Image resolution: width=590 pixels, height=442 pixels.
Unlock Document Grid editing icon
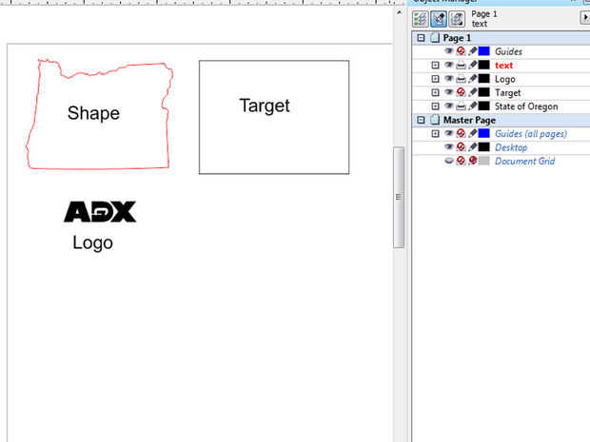tap(473, 161)
